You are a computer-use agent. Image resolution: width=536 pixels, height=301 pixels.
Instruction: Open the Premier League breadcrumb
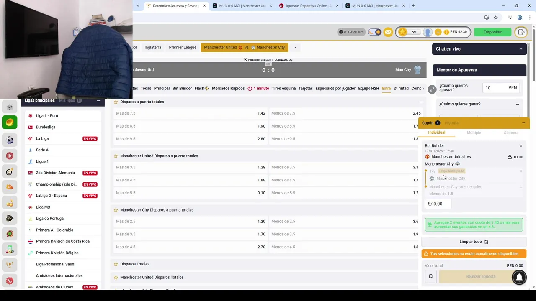pos(183,48)
